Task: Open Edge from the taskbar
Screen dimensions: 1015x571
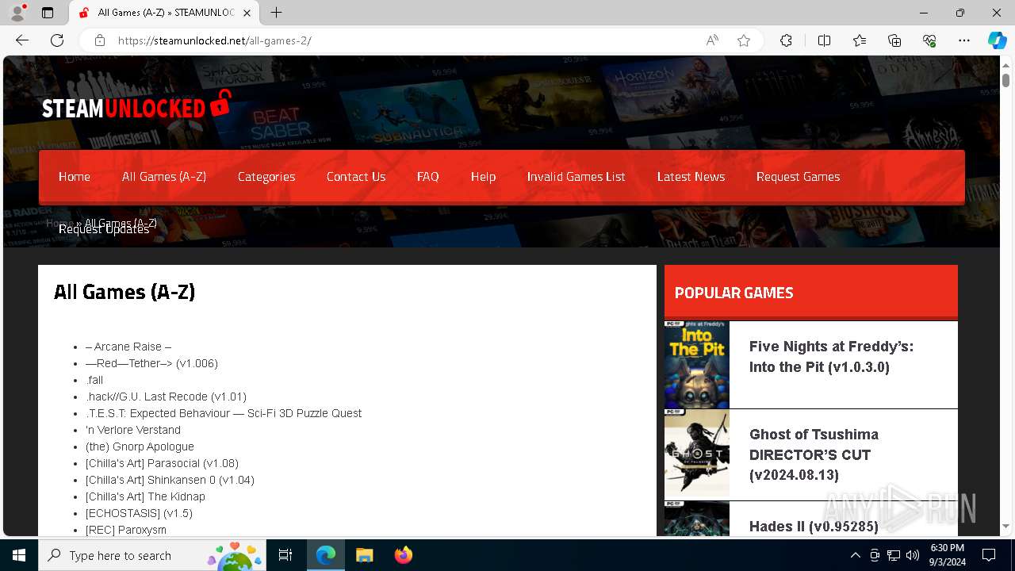Action: (326, 555)
